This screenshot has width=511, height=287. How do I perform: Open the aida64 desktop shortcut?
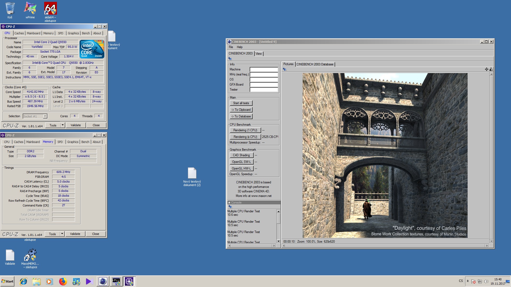click(50, 12)
